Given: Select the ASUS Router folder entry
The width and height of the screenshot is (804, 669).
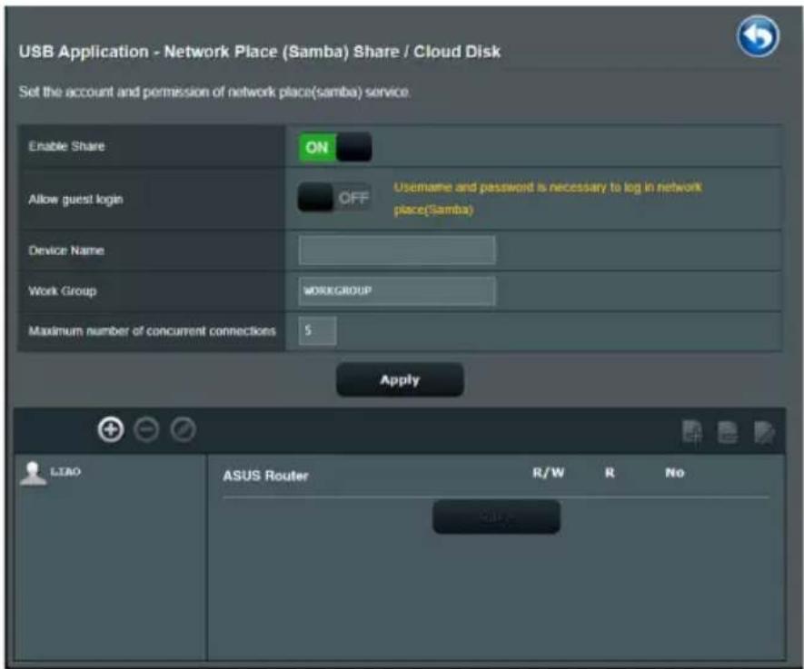Looking at the screenshot, I should [x=265, y=476].
